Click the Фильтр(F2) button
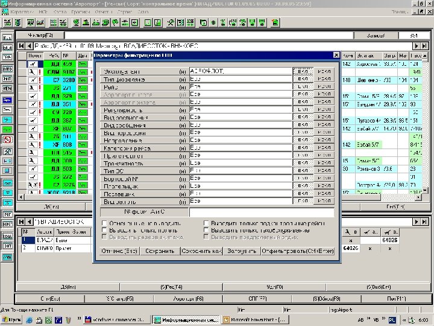434x326 pixels. pyautogui.click(x=40, y=36)
